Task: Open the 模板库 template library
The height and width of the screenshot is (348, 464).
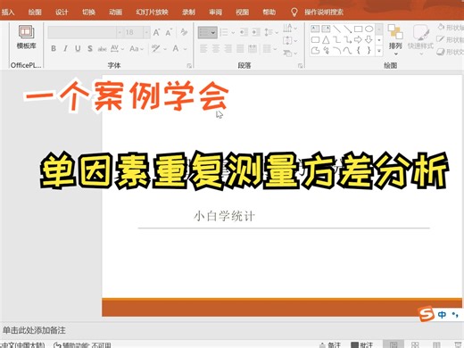Action: pyautogui.click(x=26, y=37)
